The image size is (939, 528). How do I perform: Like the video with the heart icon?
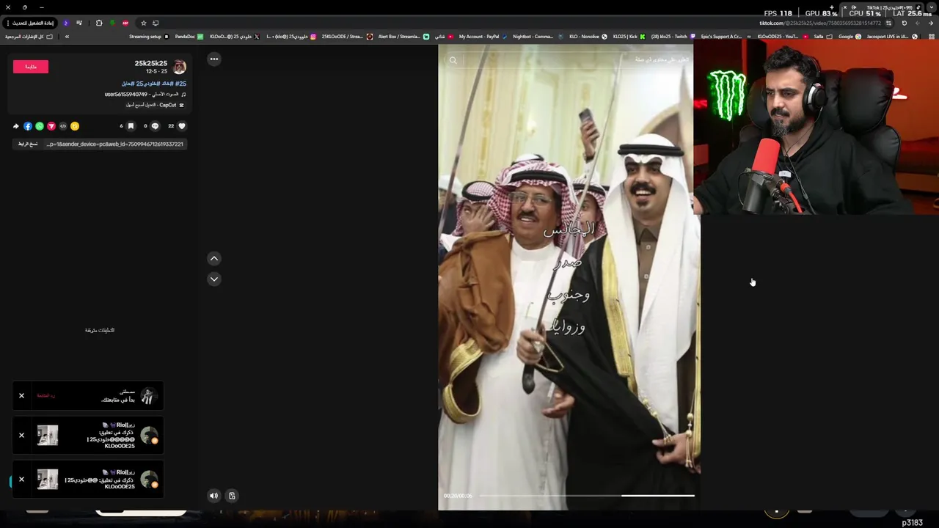click(182, 126)
